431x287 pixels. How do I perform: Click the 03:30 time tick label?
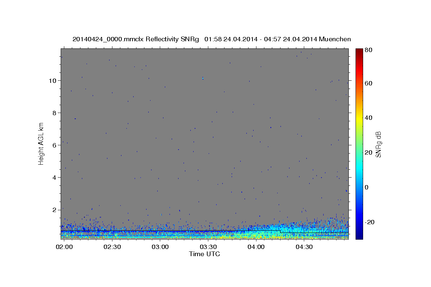tap(208, 247)
